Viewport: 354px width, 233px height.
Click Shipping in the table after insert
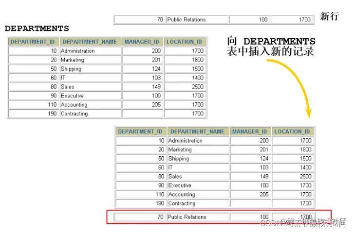pyautogui.click(x=179, y=159)
